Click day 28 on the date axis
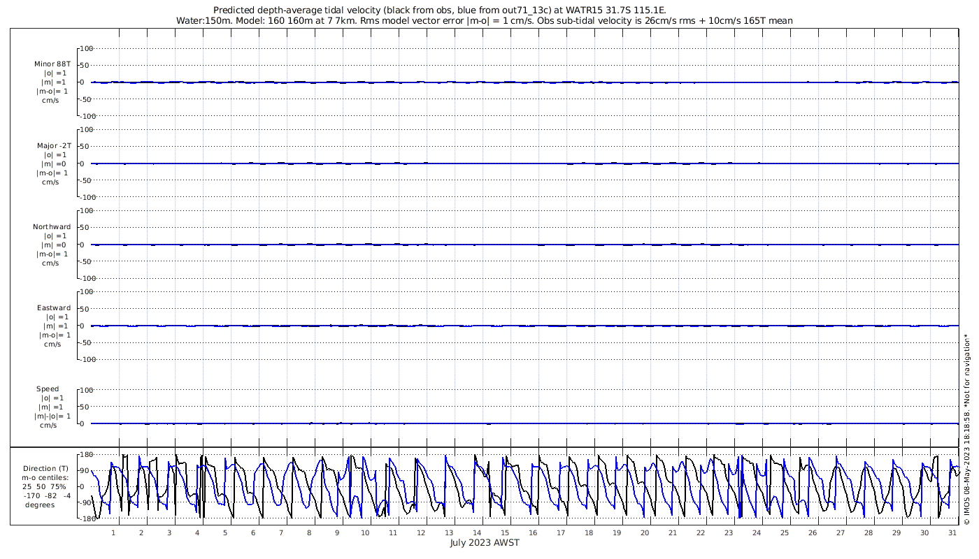 pos(869,533)
